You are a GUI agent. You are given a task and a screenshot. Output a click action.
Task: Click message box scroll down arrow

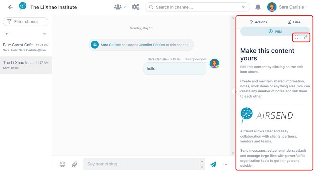202,167
